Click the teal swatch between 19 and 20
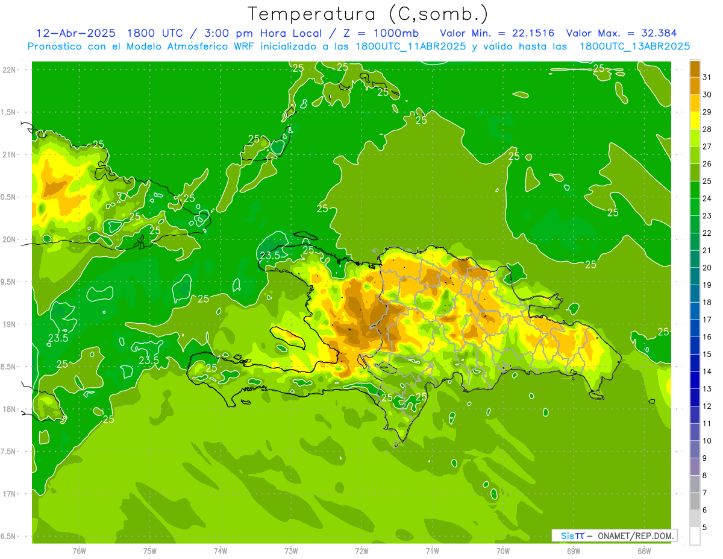 [x=695, y=276]
